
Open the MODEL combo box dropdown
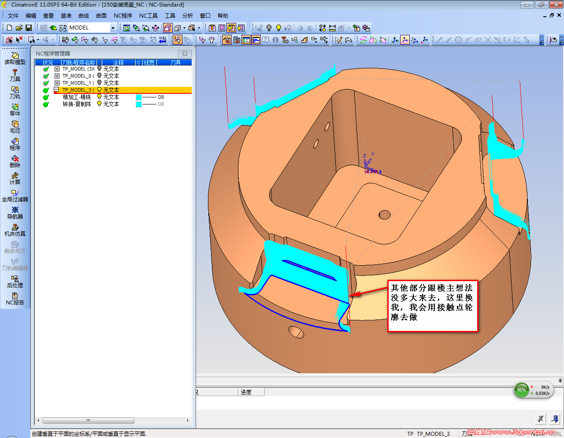pos(112,28)
